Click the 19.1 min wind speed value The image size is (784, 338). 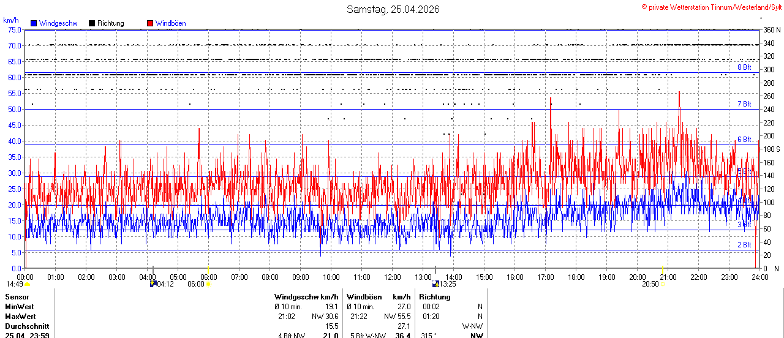point(331,307)
